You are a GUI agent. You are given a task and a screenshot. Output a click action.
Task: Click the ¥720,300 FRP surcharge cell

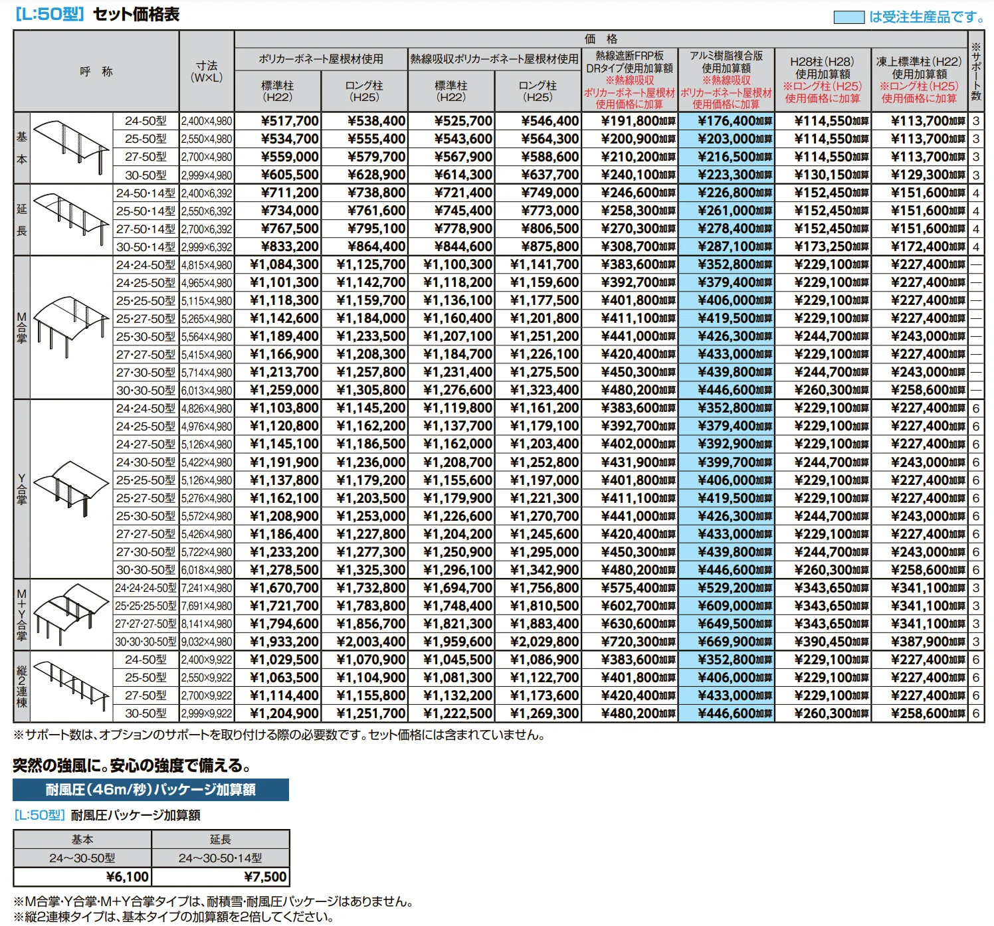pos(629,642)
